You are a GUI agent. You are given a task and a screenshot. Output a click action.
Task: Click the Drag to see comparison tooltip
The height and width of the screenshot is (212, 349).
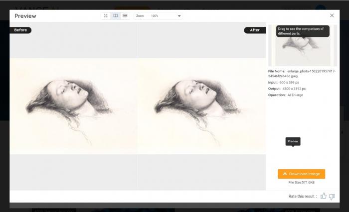tap(303, 31)
